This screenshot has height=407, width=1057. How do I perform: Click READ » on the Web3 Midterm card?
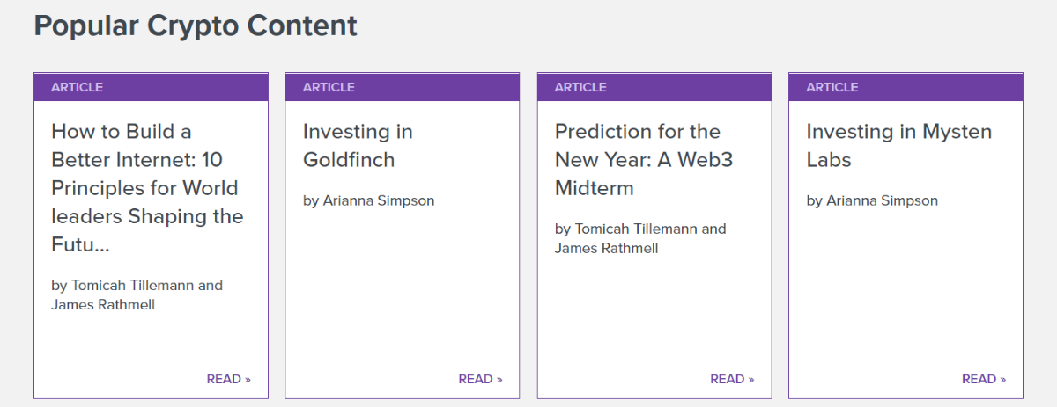[x=732, y=379]
